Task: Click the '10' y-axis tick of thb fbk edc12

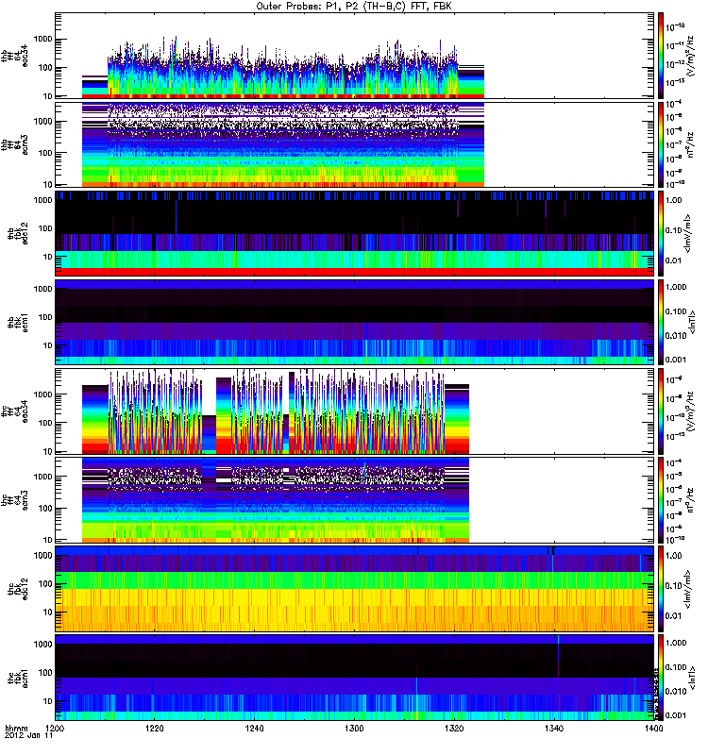Action: [48, 257]
